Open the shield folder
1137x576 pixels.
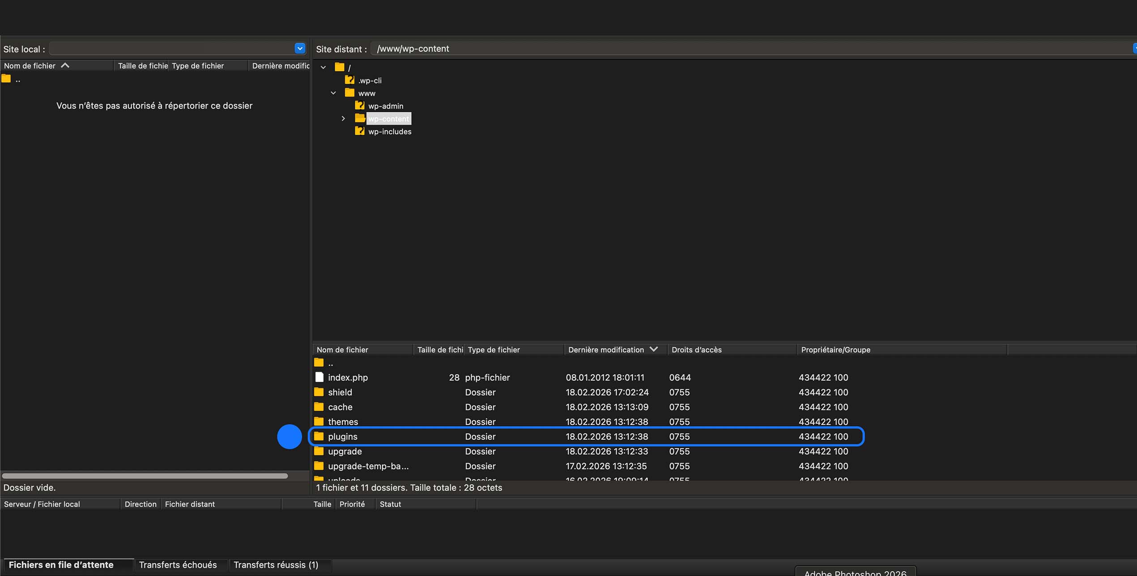[340, 392]
